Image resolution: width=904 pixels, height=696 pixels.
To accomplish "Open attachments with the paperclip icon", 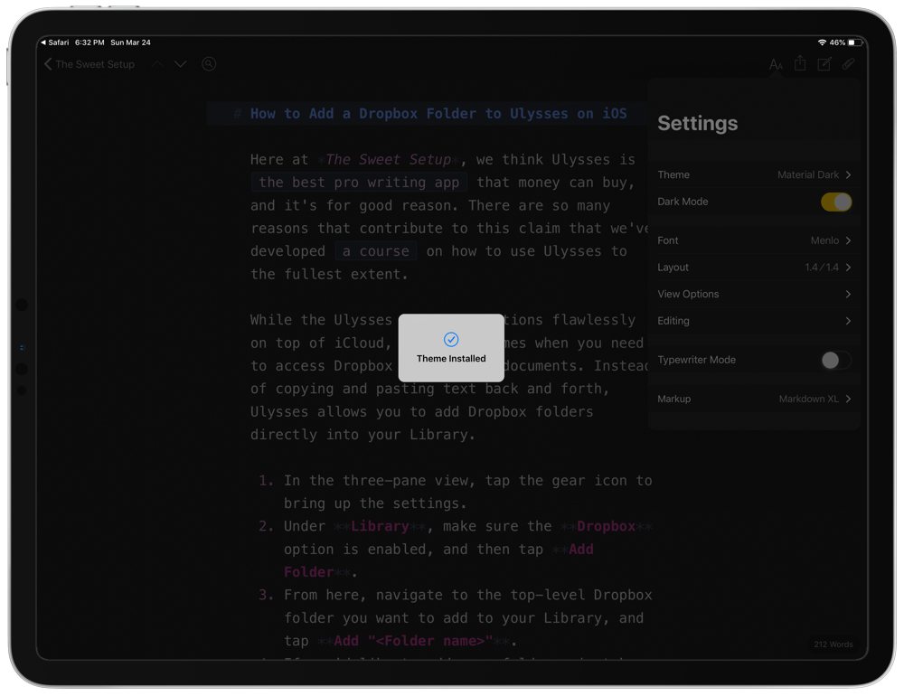I will (848, 63).
